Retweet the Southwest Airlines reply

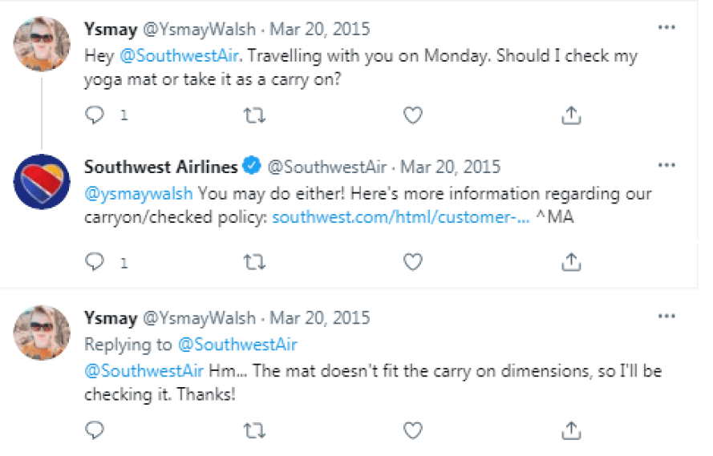pyautogui.click(x=254, y=262)
